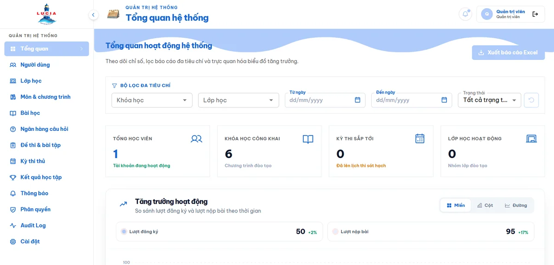Click the Môn & chương trình icon
Viewport: 554px width, 265px height.
(x=13, y=97)
